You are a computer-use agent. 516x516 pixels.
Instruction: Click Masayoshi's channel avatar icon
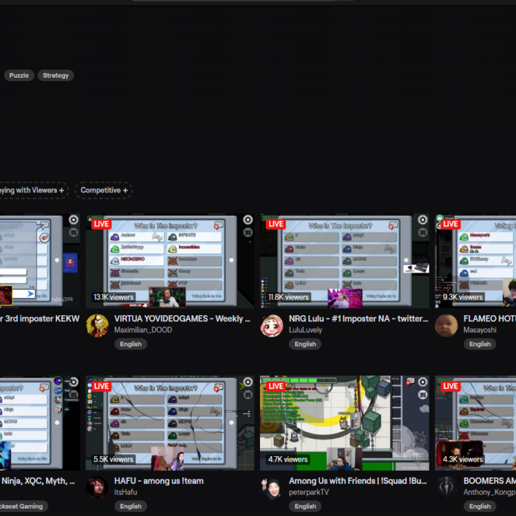coord(447,325)
